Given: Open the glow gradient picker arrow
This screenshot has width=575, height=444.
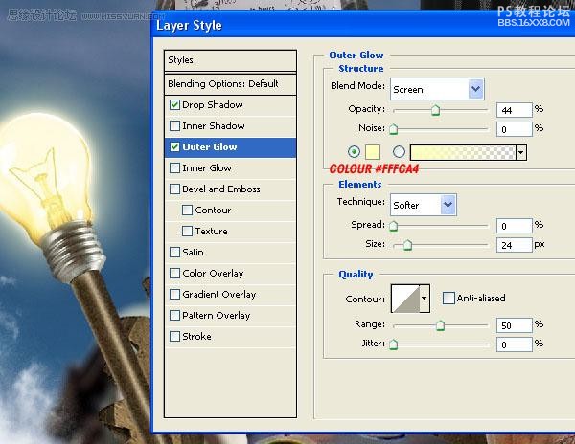Looking at the screenshot, I should click(521, 152).
